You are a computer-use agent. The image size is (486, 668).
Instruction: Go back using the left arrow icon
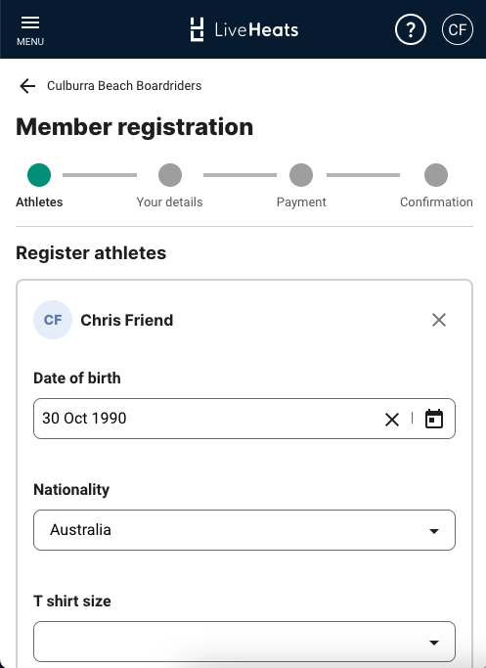[27, 86]
